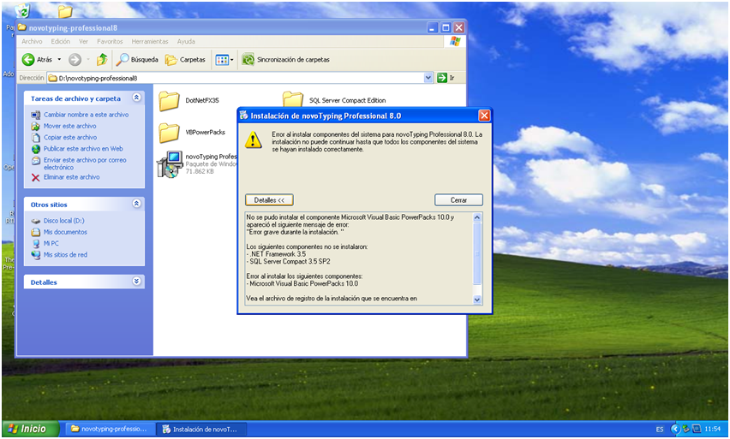730x439 pixels.
Task: Click the Mis sitios de red network icon
Action: click(x=35, y=255)
